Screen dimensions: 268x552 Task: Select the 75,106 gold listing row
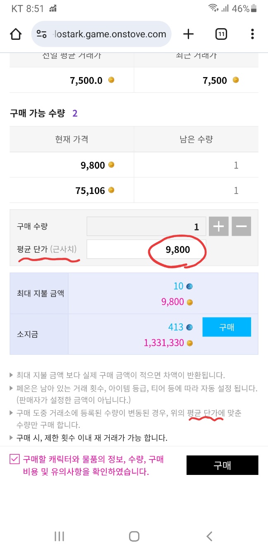[134, 191]
